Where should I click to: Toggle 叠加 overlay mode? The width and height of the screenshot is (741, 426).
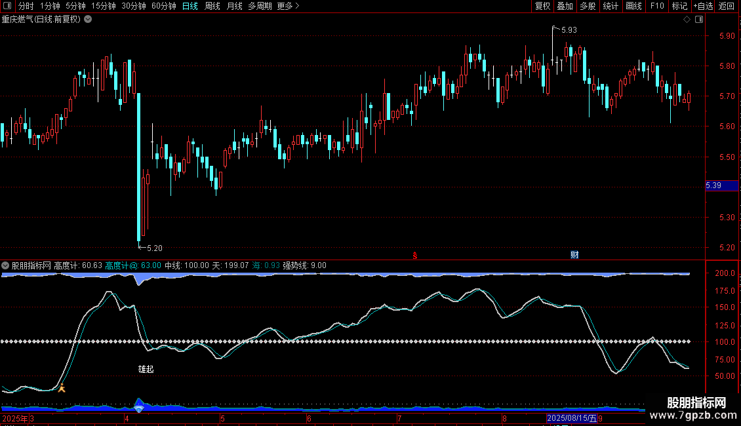point(565,6)
